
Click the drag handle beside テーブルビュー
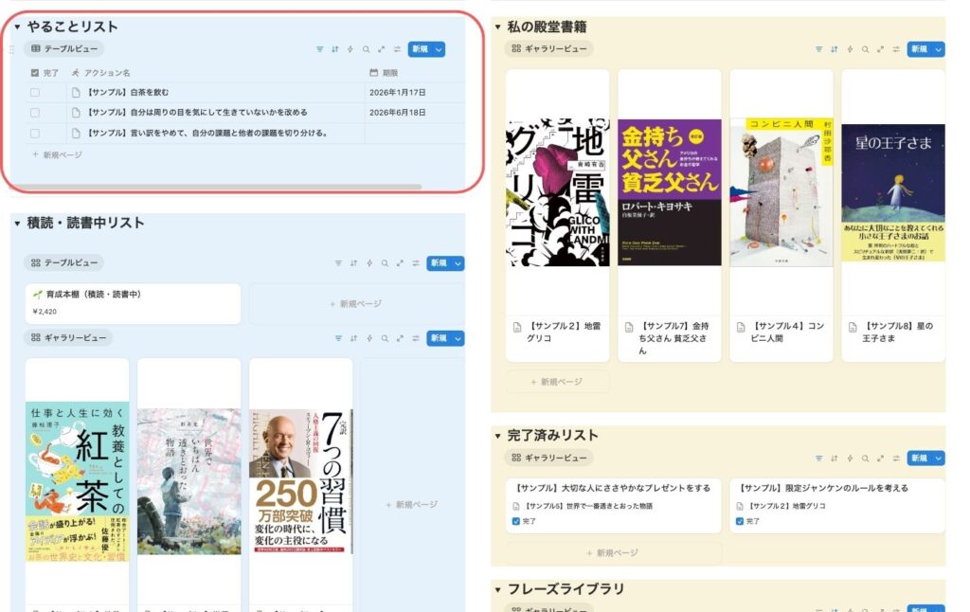tap(11, 49)
